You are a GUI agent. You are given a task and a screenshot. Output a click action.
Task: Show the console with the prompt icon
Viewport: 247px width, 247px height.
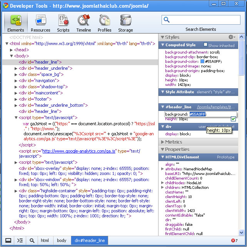tap(20, 240)
